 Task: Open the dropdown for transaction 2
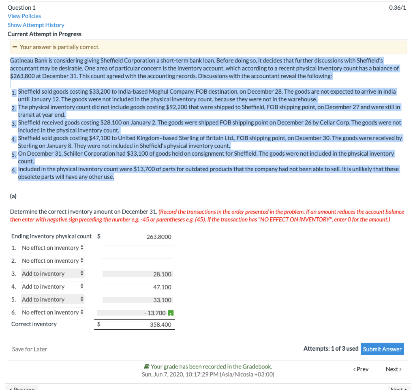tap(52, 261)
